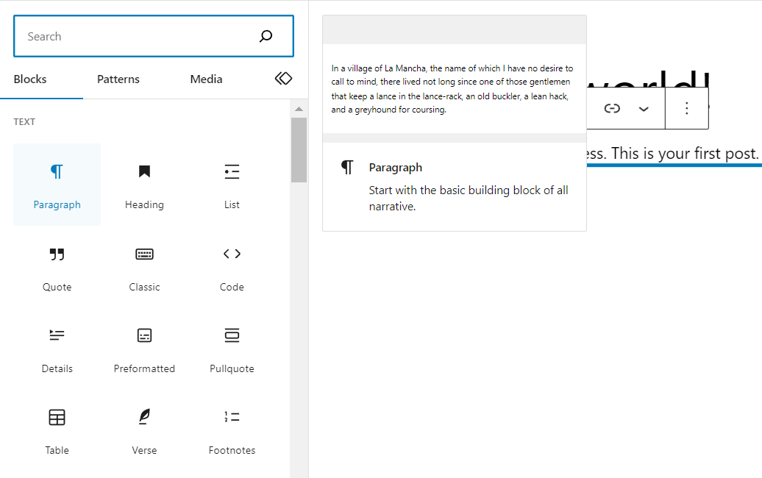
Task: Add a Details block
Action: click(57, 348)
